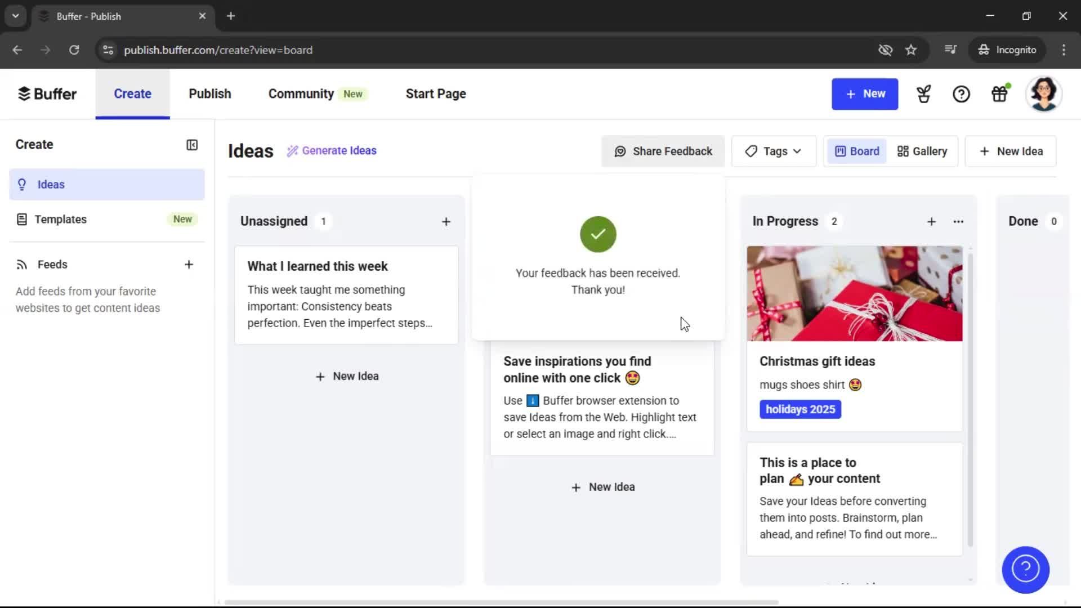Add idea with Unassigned column plus icon
Screen dimensions: 1081x608
tap(446, 222)
